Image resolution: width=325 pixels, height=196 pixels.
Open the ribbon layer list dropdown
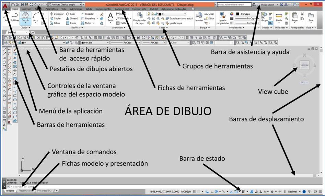pyautogui.click(x=185, y=14)
